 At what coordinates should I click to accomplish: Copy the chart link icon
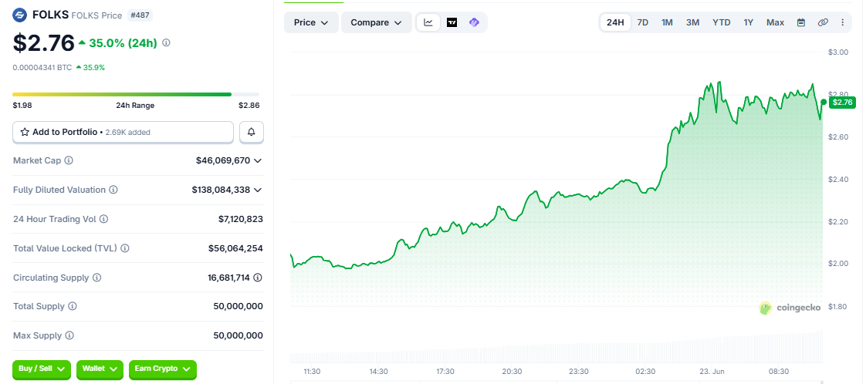823,22
